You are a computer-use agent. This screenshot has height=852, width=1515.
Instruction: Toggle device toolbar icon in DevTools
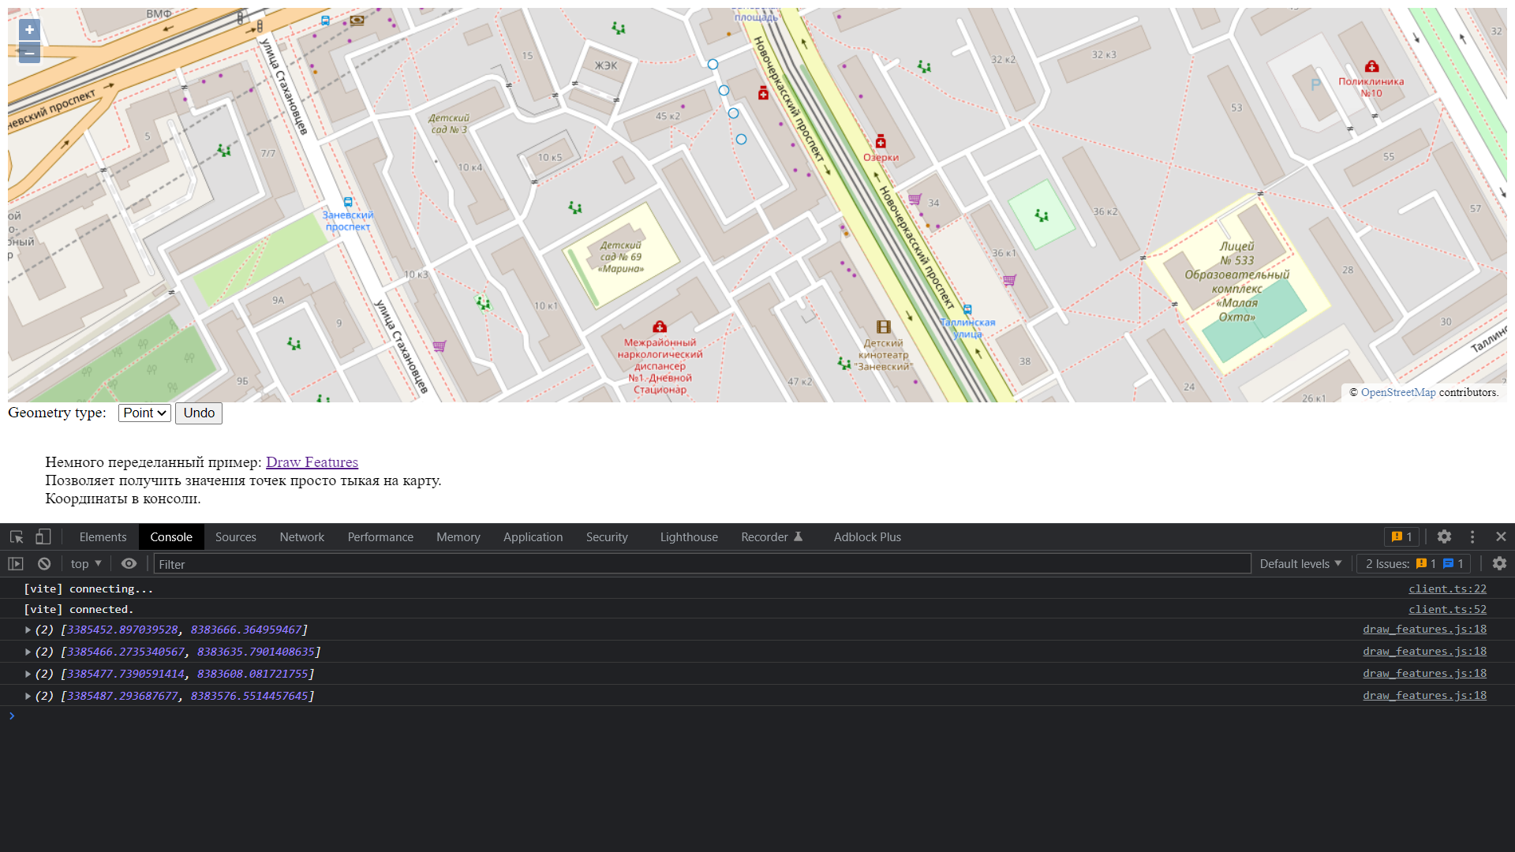(43, 536)
